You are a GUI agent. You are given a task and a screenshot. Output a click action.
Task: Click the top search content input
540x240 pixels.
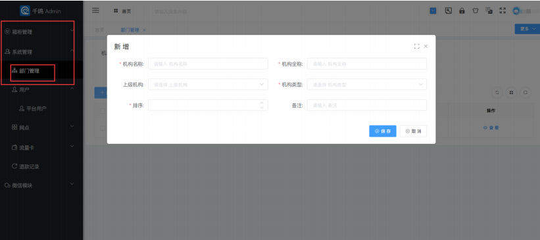pos(170,11)
